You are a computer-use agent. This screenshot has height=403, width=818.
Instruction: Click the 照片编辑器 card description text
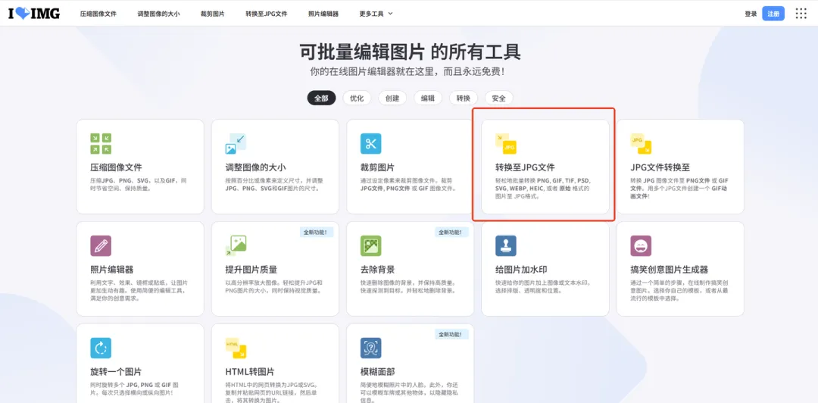(x=139, y=290)
